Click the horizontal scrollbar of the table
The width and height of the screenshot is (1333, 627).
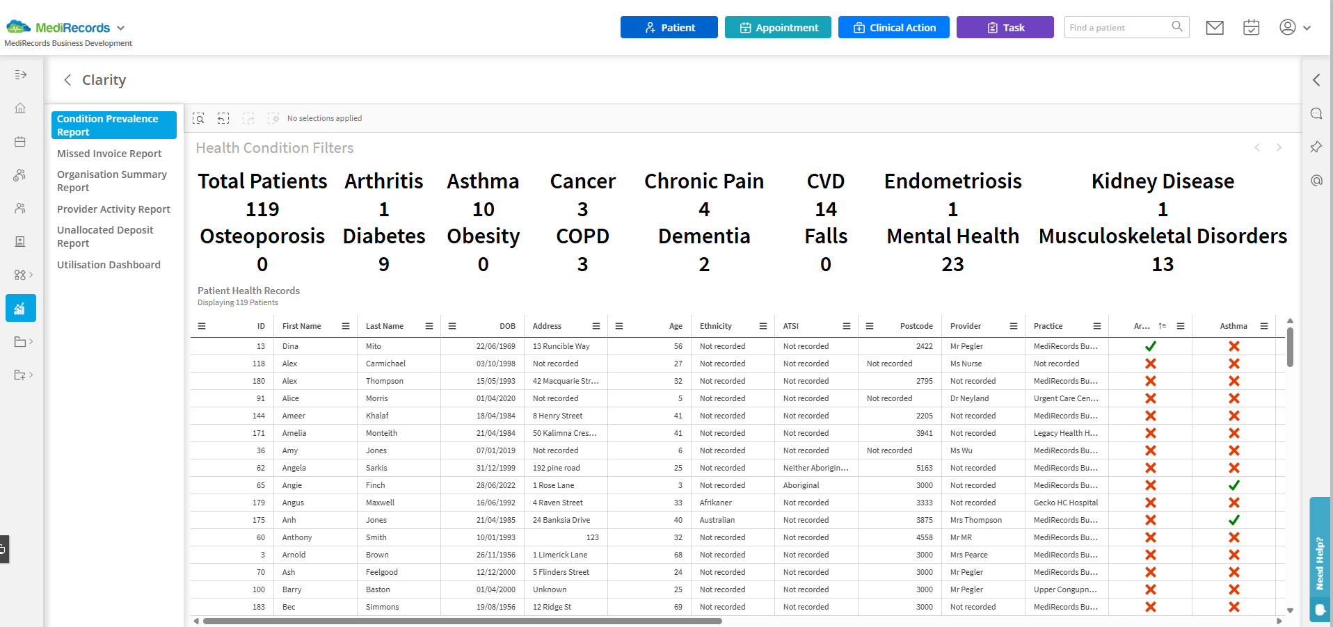pos(462,621)
